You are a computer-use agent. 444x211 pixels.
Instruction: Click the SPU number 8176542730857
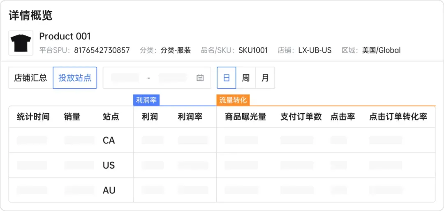click(102, 51)
